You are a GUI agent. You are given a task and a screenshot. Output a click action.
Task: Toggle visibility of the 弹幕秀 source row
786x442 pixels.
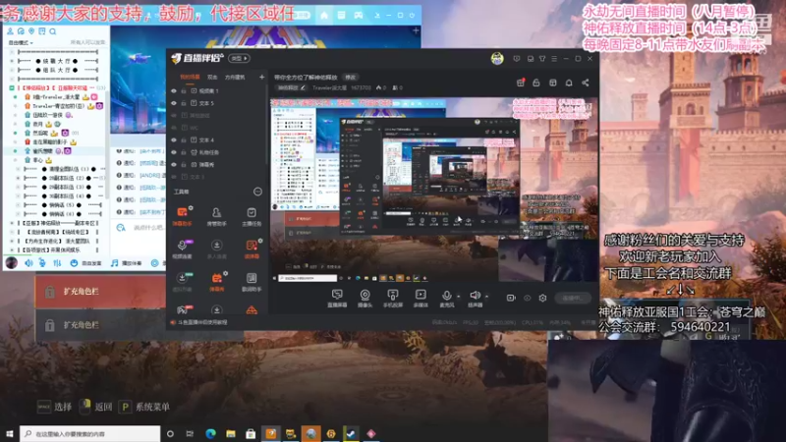[174, 164]
